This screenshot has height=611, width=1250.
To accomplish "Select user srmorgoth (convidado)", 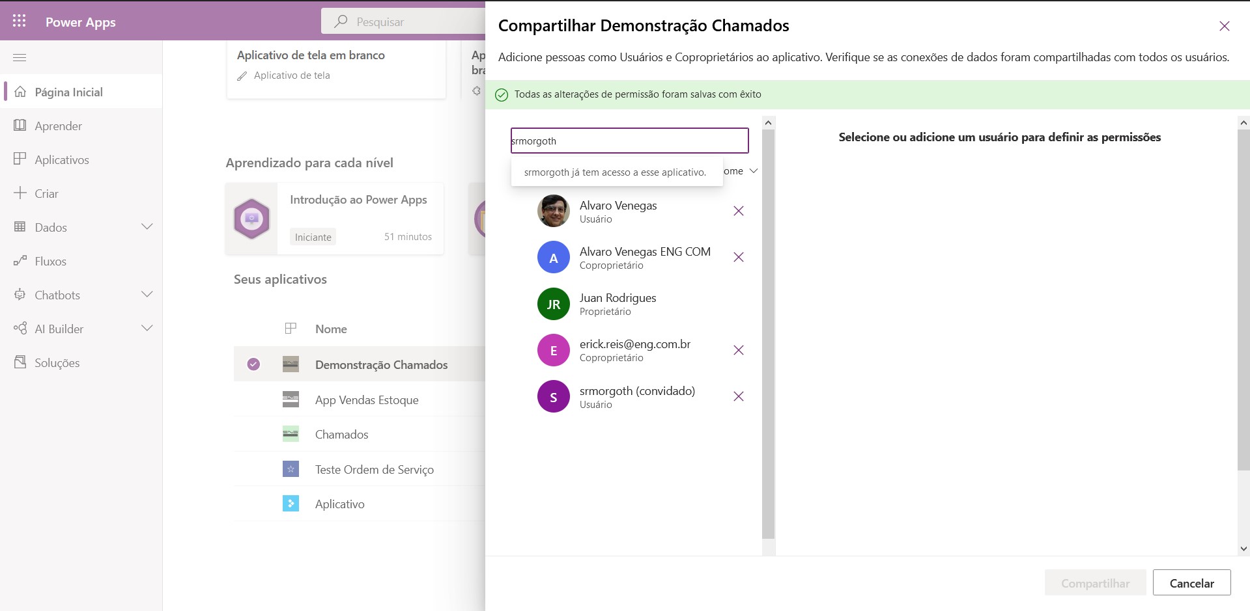I will (x=637, y=396).
